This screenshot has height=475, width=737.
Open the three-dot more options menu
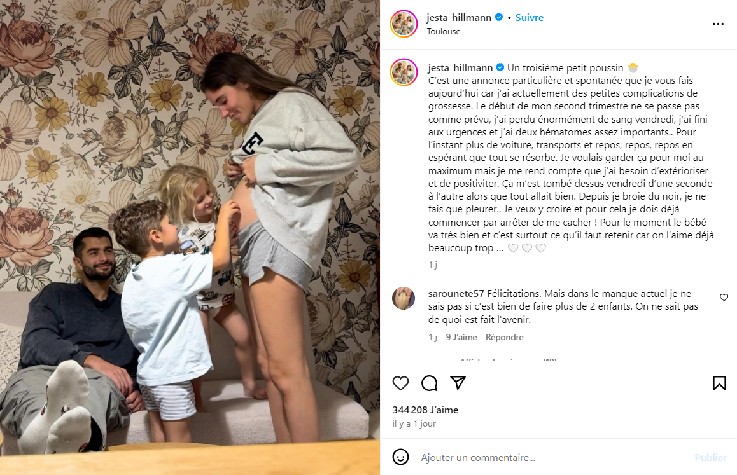point(718,24)
